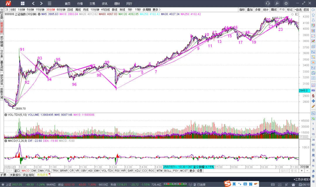The width and height of the screenshot is (316, 187).
Task: Click the 设置 button in indicator bar
Action: tap(200, 171)
